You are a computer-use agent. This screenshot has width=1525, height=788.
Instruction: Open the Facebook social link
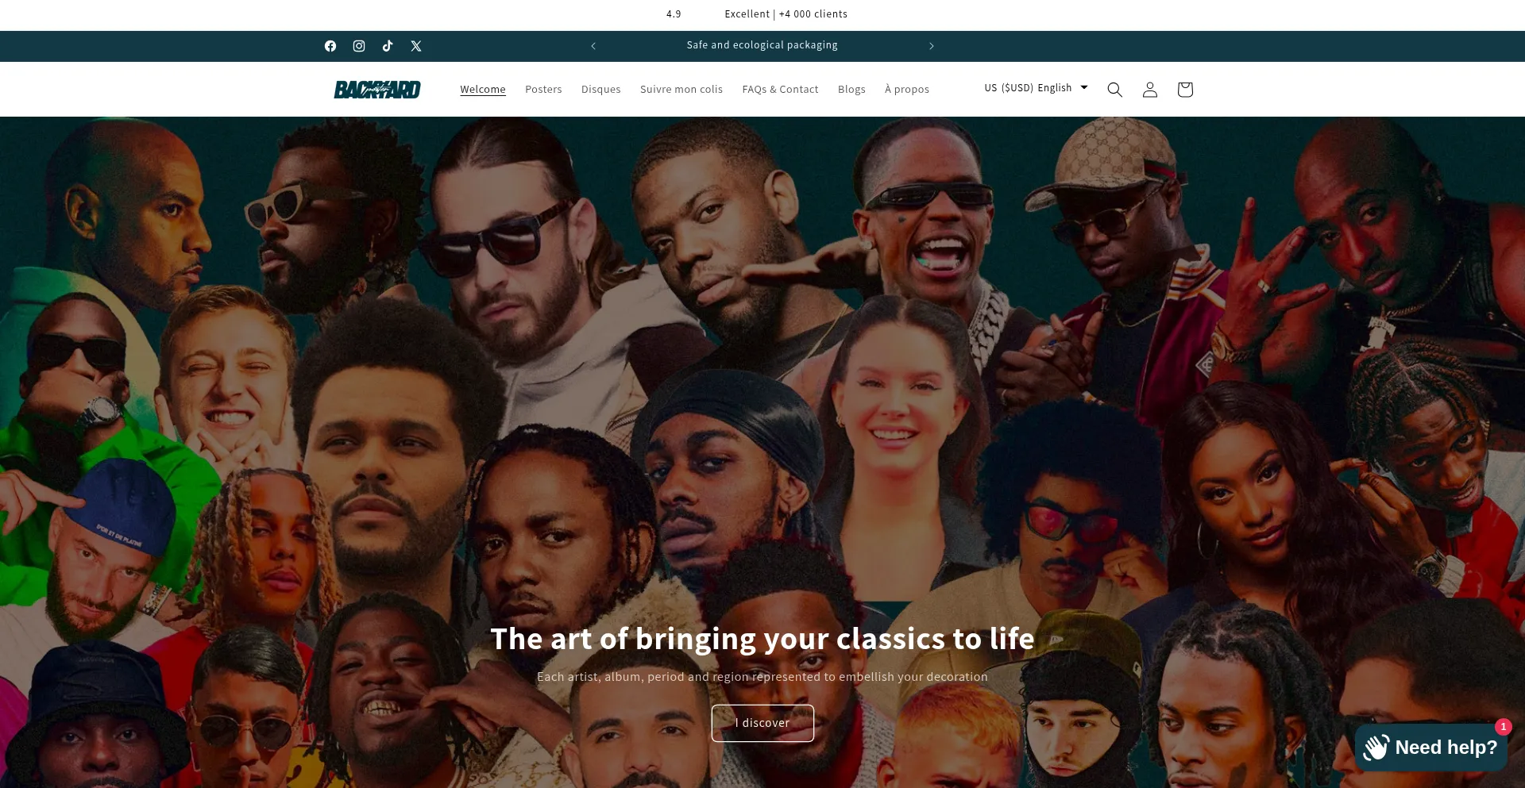point(330,46)
